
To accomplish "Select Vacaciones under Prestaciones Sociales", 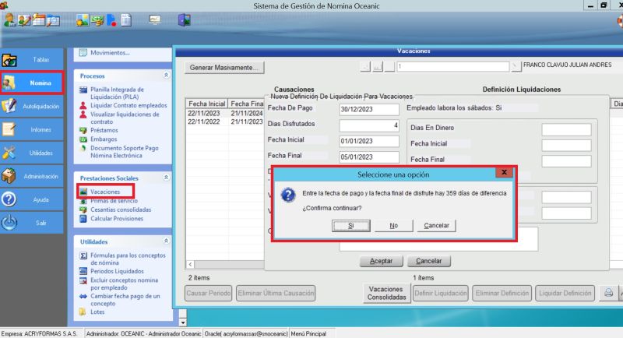I will (x=105, y=192).
